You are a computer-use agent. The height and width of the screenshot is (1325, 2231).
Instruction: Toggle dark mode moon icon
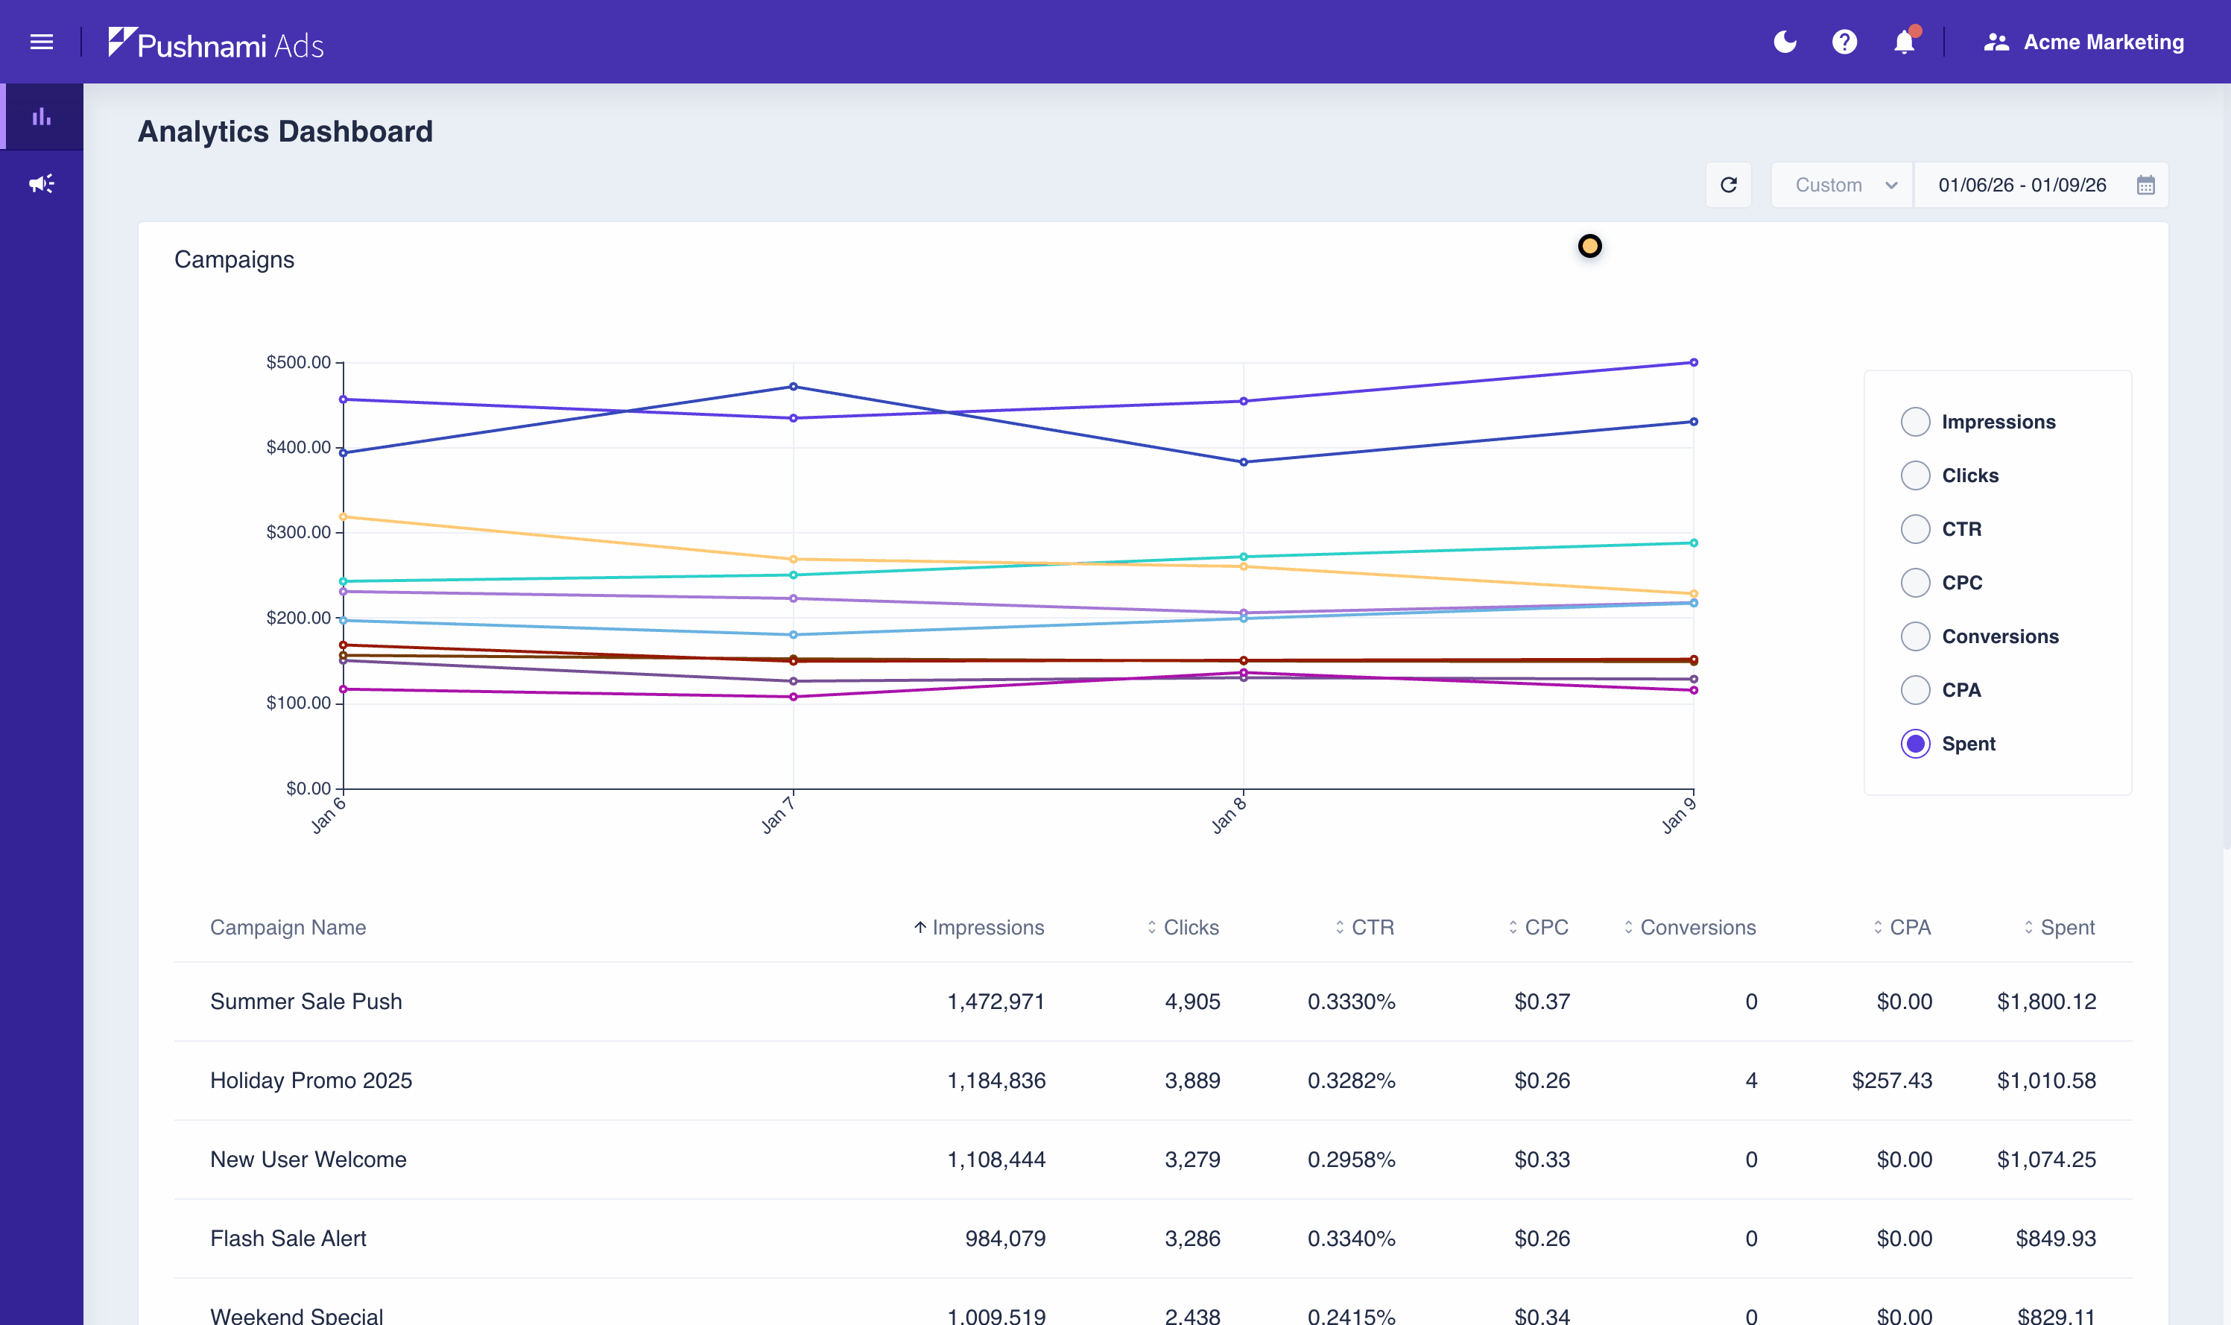click(x=1784, y=42)
